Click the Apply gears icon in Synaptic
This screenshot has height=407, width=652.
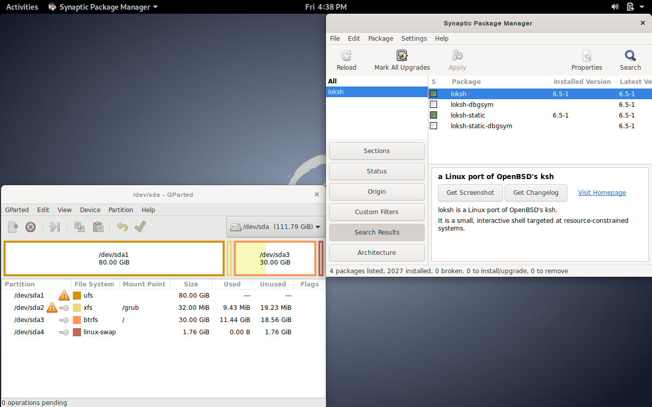(x=457, y=55)
